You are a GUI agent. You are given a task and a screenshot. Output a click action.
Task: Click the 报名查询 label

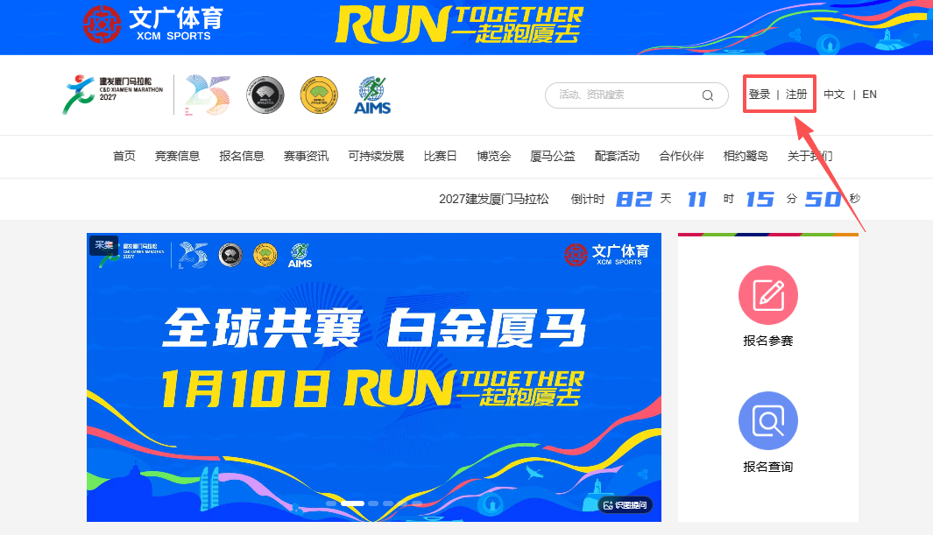coord(768,467)
